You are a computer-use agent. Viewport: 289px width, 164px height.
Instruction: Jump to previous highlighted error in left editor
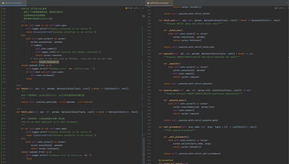click(x=140, y=8)
